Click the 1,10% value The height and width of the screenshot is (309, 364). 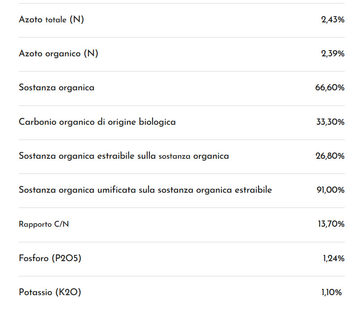point(331,292)
